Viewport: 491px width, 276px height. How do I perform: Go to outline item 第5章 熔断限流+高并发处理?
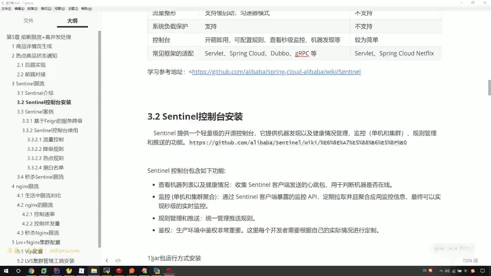[39, 37]
